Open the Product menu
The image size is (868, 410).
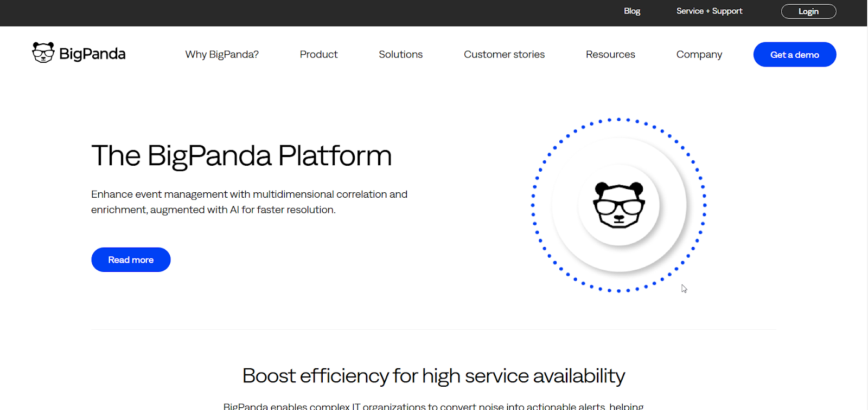318,54
